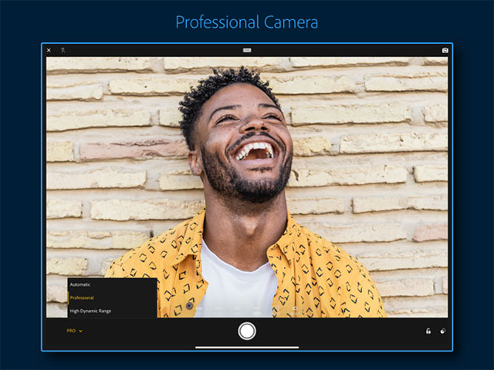The height and width of the screenshot is (370, 494).
Task: Close the camera with the X icon
Action: 49,50
